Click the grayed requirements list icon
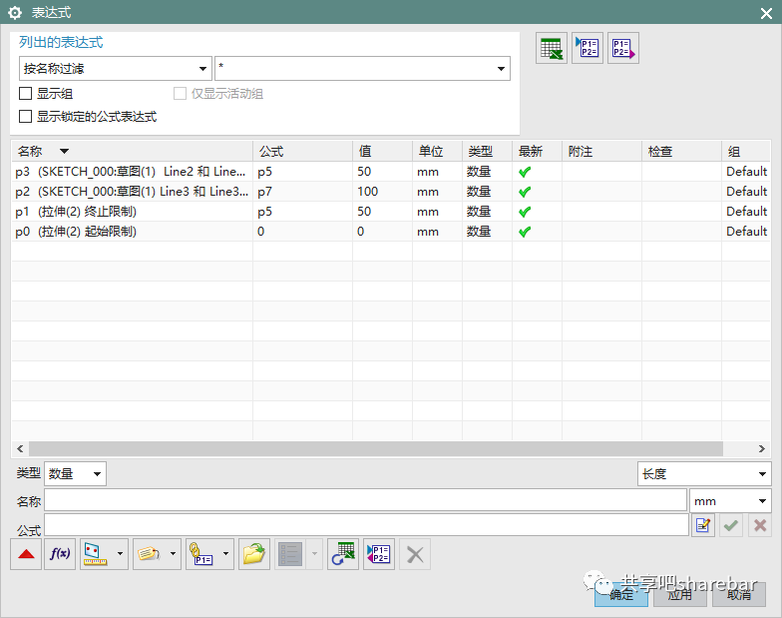 click(x=290, y=554)
